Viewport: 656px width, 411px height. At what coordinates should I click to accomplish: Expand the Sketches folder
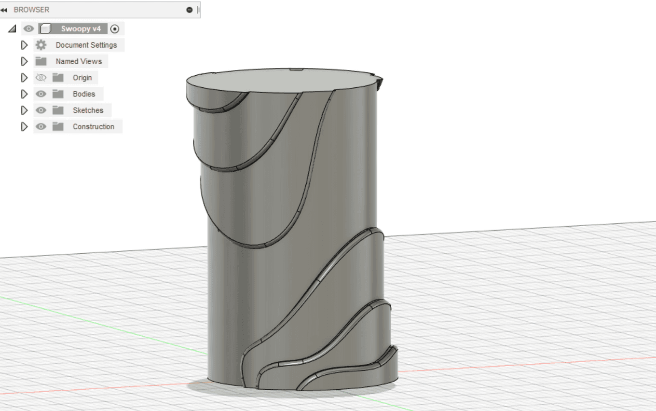(x=24, y=110)
